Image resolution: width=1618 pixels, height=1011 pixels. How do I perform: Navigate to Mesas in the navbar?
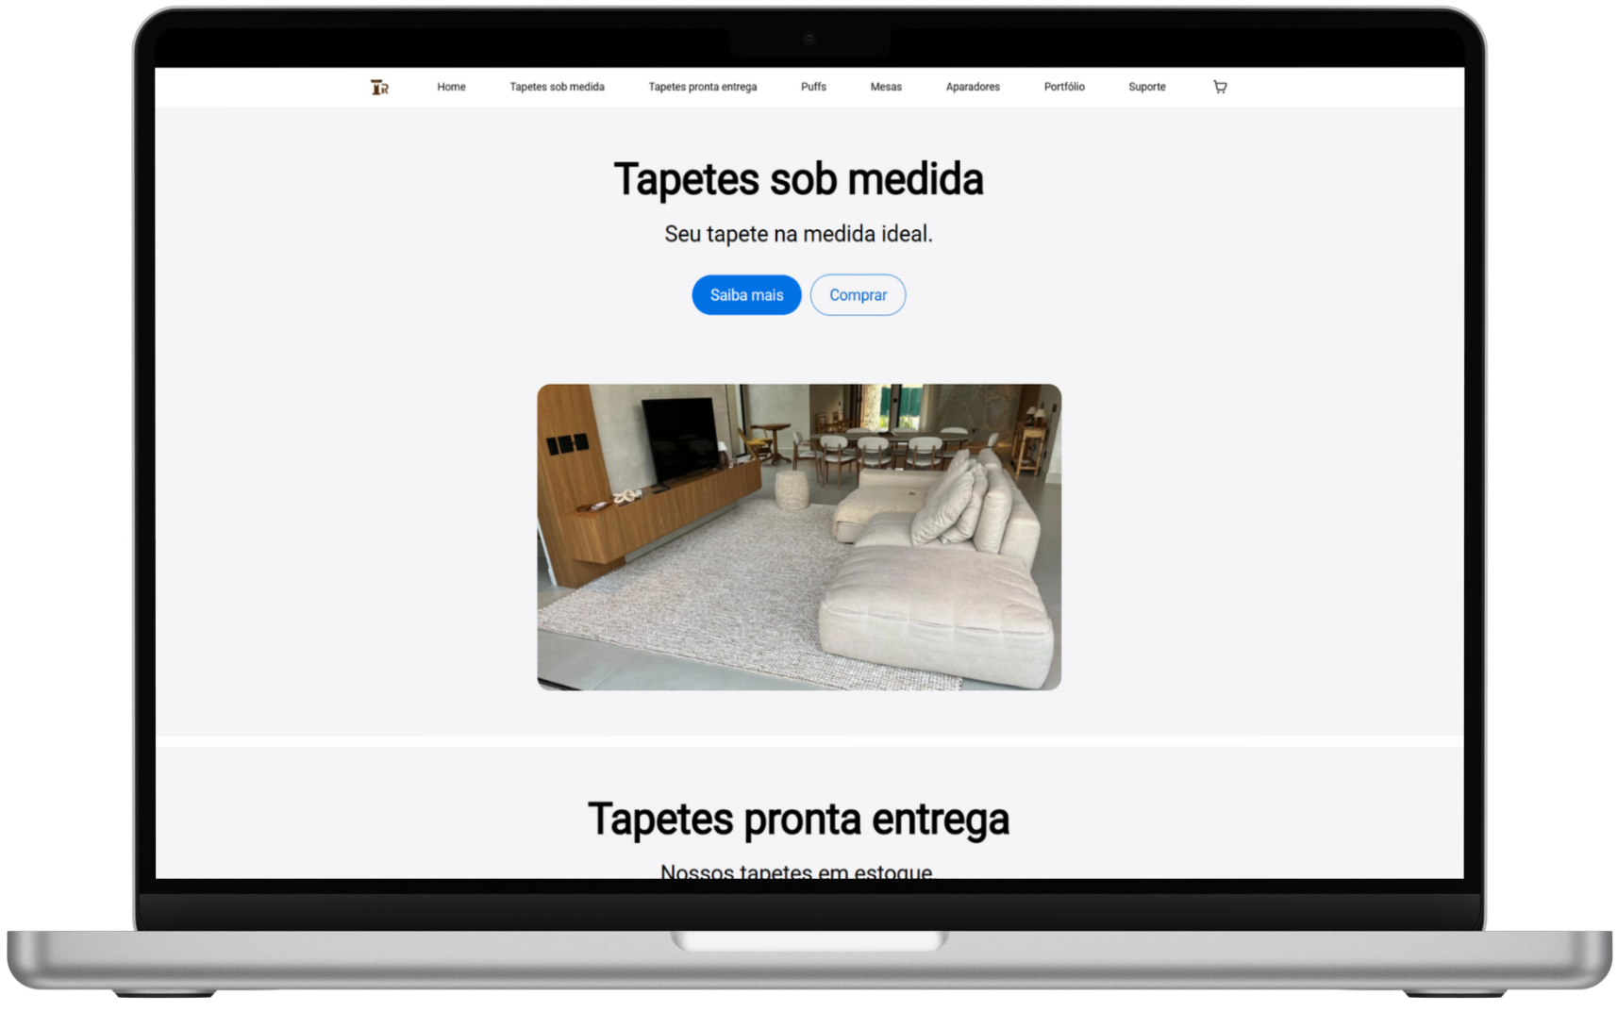point(886,87)
